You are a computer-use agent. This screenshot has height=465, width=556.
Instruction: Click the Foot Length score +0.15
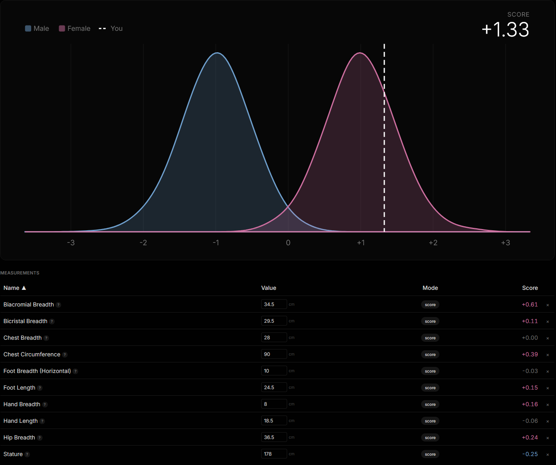pos(530,388)
